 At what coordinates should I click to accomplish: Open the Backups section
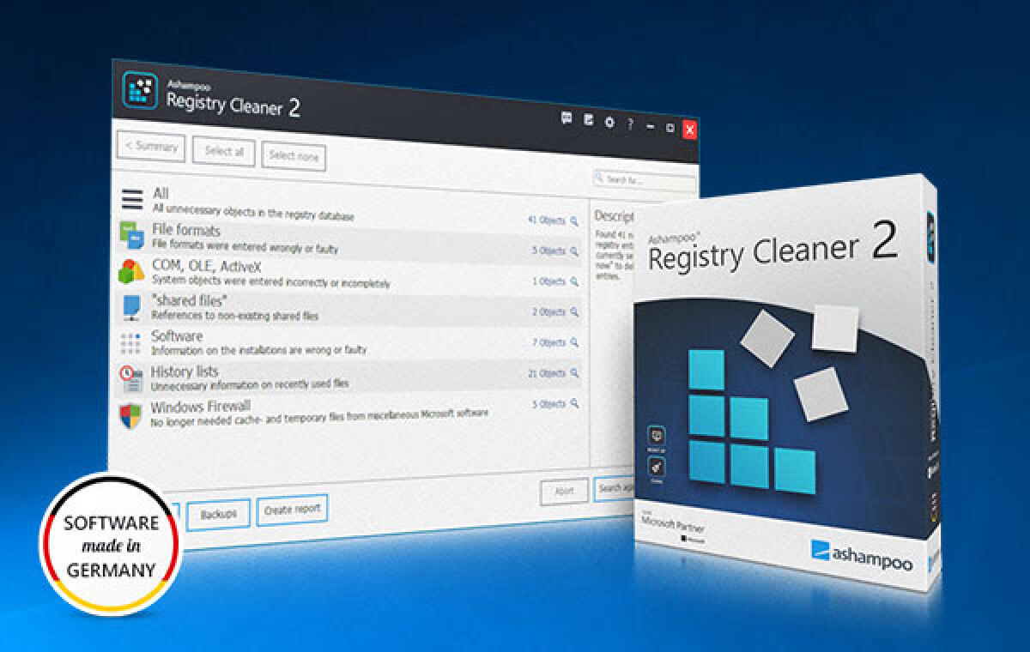(x=219, y=513)
